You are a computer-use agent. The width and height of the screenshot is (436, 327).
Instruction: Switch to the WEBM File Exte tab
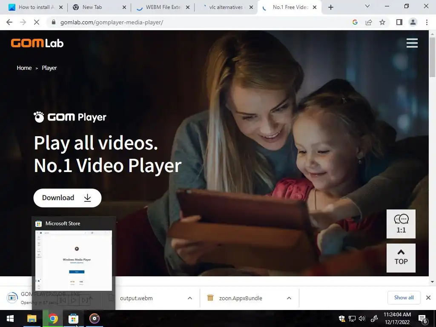tap(163, 7)
